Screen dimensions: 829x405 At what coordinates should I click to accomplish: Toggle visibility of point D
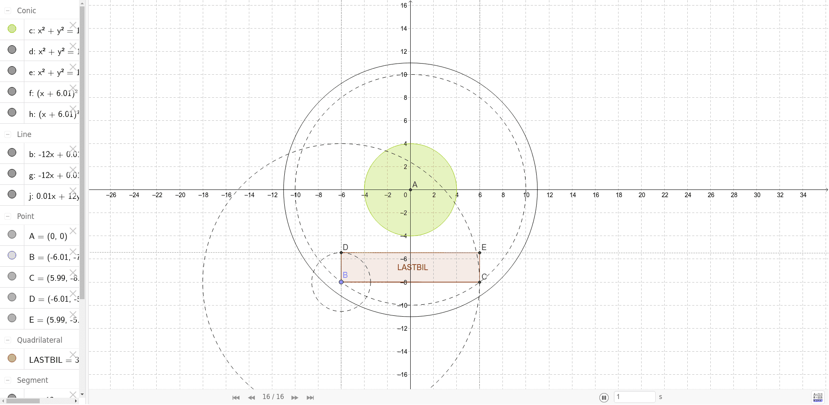(12, 297)
